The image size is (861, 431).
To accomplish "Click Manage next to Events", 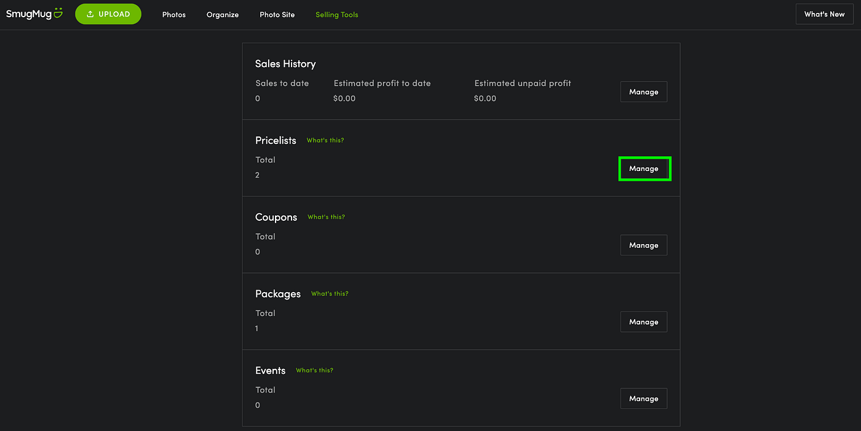I will (x=643, y=398).
